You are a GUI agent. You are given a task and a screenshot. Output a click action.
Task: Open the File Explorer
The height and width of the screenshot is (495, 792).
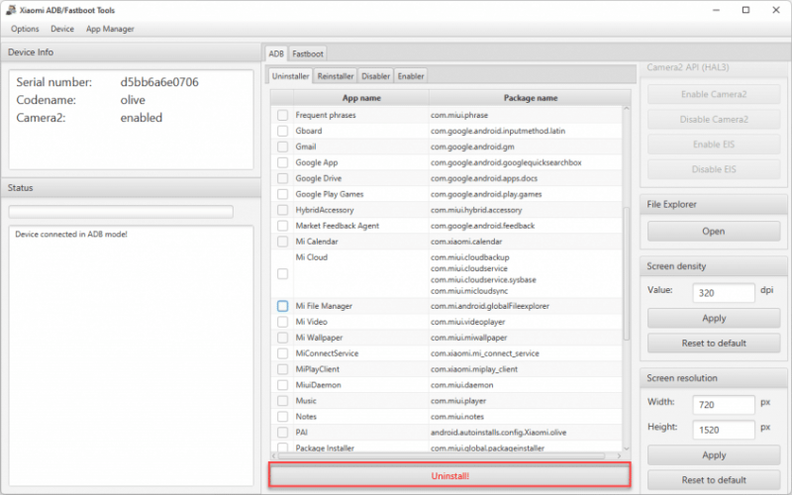(x=713, y=232)
